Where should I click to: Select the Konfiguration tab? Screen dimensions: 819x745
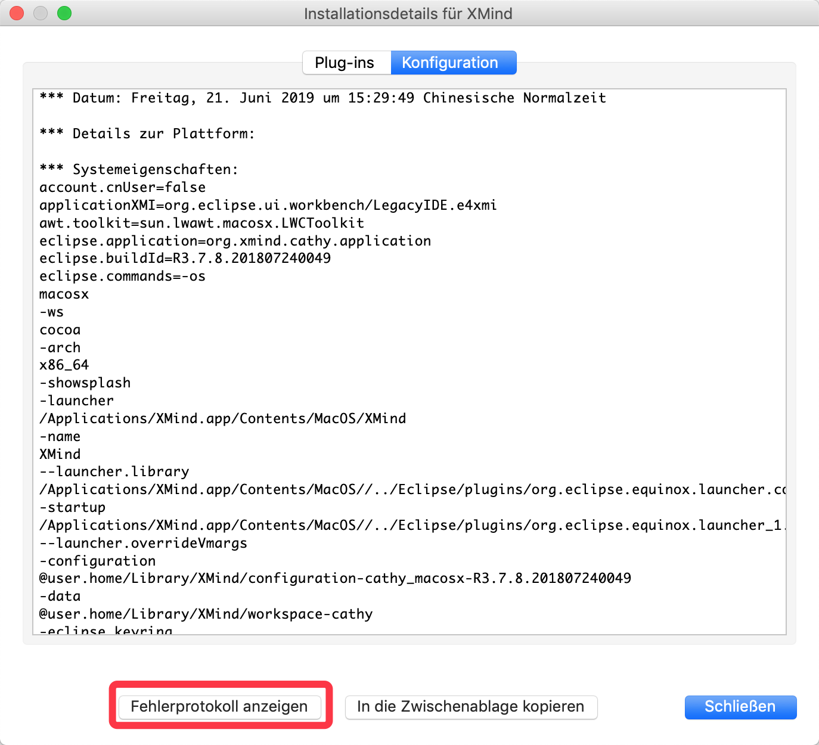(454, 63)
